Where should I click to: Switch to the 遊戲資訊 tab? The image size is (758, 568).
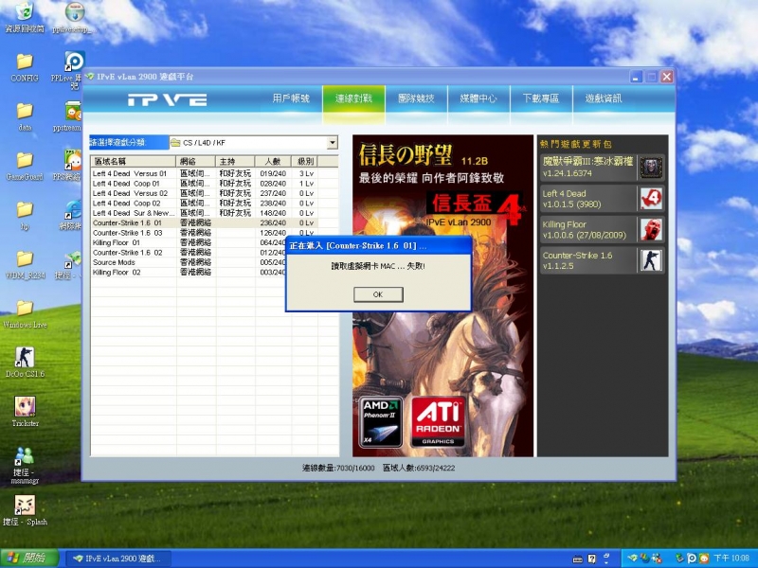click(604, 98)
